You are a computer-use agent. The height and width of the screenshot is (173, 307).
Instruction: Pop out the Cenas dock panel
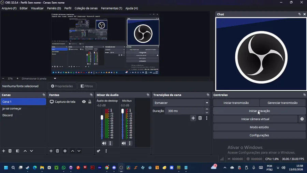[x=44, y=95]
